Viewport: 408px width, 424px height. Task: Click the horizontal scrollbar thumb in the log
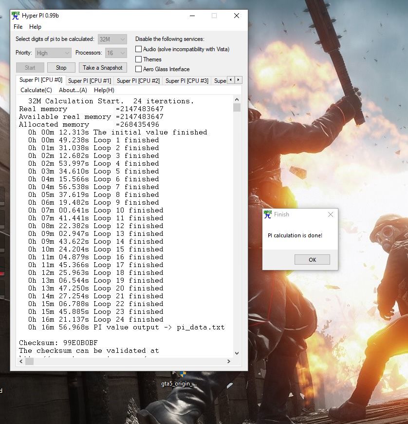click(x=29, y=361)
